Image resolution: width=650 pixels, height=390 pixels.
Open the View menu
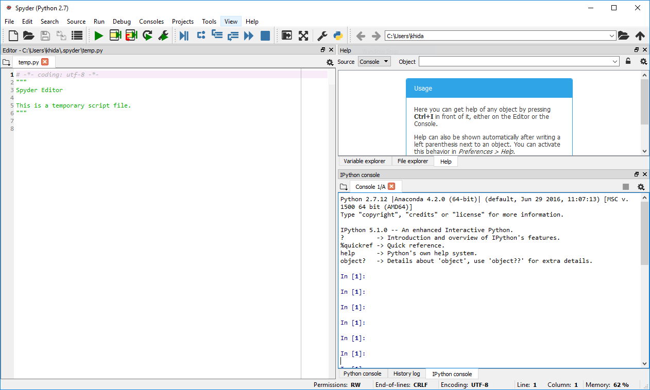coord(231,21)
